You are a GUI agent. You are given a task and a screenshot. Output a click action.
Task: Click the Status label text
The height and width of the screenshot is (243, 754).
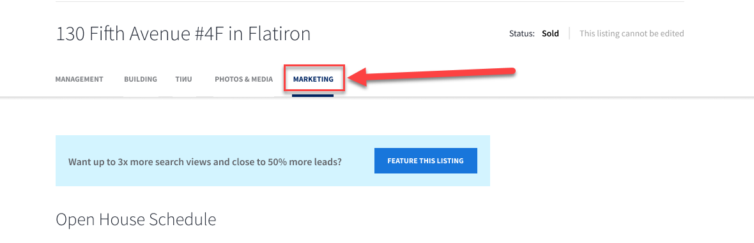click(x=522, y=34)
